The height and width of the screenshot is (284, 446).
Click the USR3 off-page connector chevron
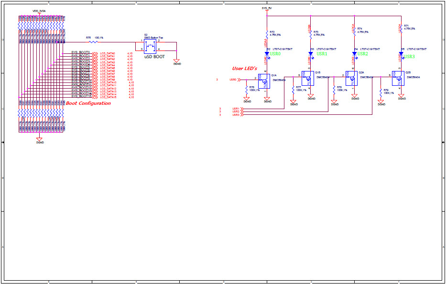(x=241, y=114)
